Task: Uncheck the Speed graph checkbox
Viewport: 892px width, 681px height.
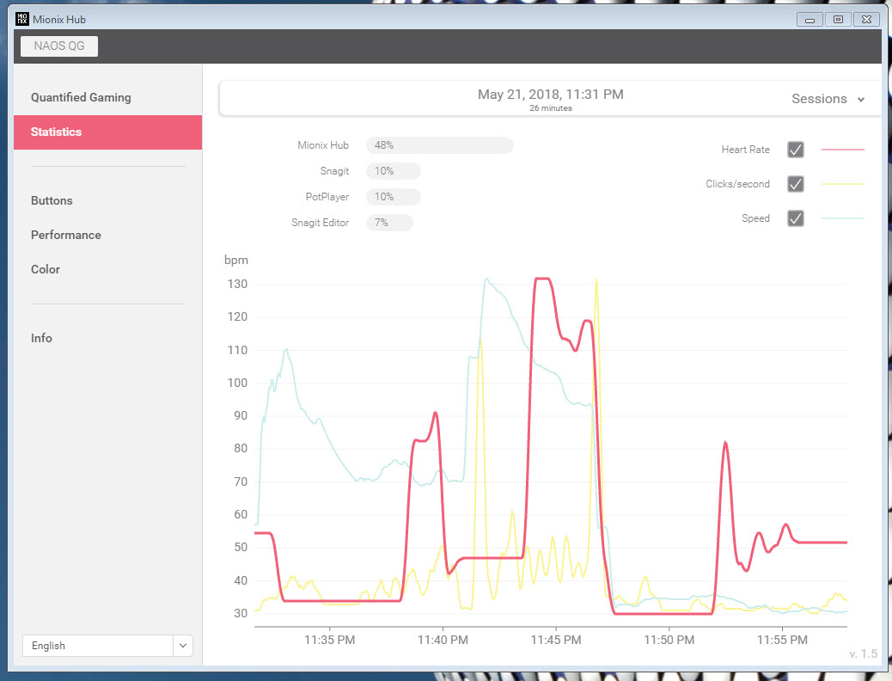Action: pos(795,218)
